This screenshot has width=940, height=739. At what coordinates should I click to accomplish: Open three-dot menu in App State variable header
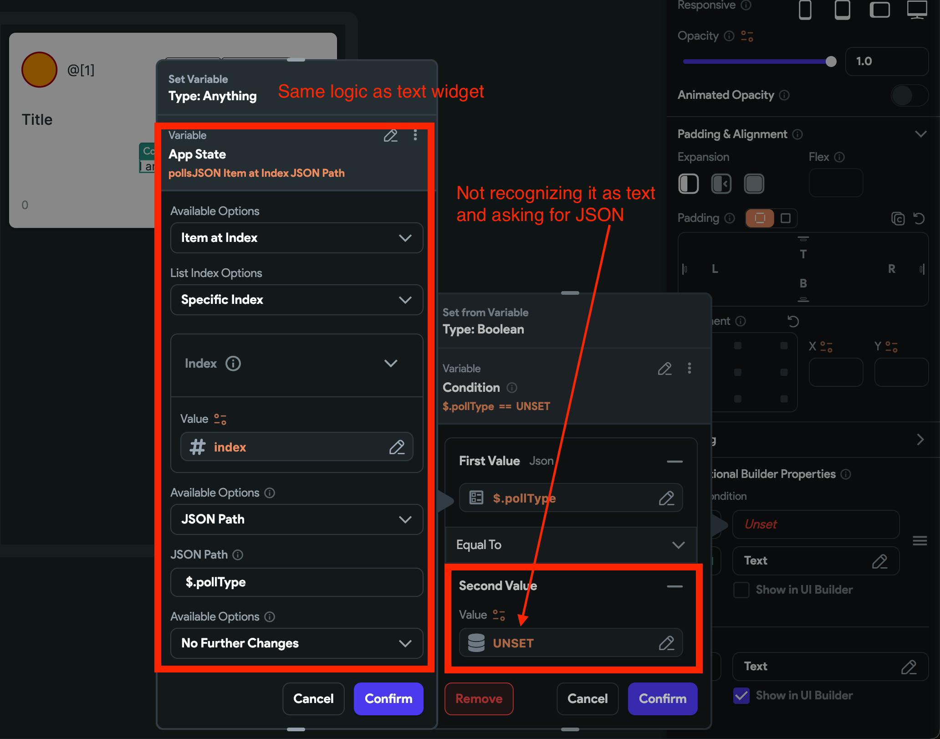coord(415,135)
